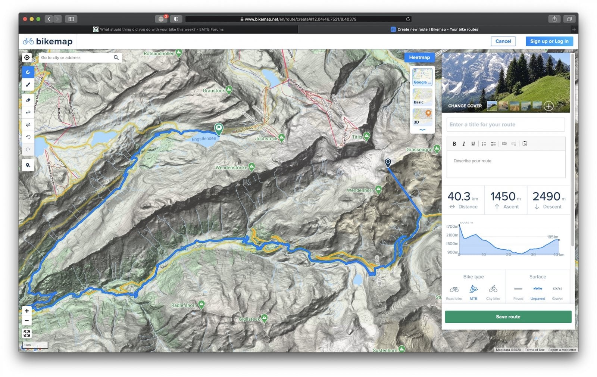
Task: Click the route description text area
Action: click(x=506, y=164)
